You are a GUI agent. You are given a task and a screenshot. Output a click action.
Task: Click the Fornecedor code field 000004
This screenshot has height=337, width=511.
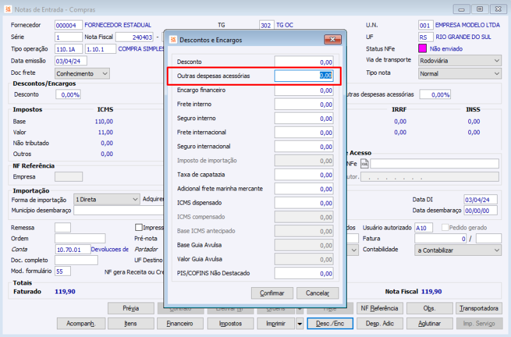coord(68,25)
